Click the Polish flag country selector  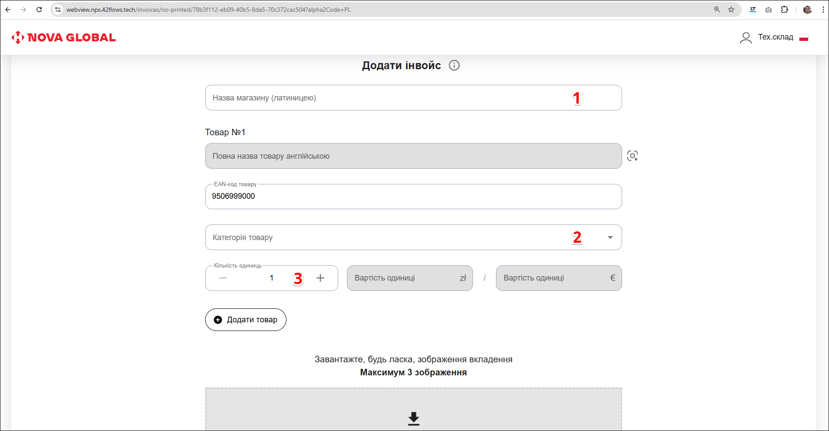click(x=803, y=38)
